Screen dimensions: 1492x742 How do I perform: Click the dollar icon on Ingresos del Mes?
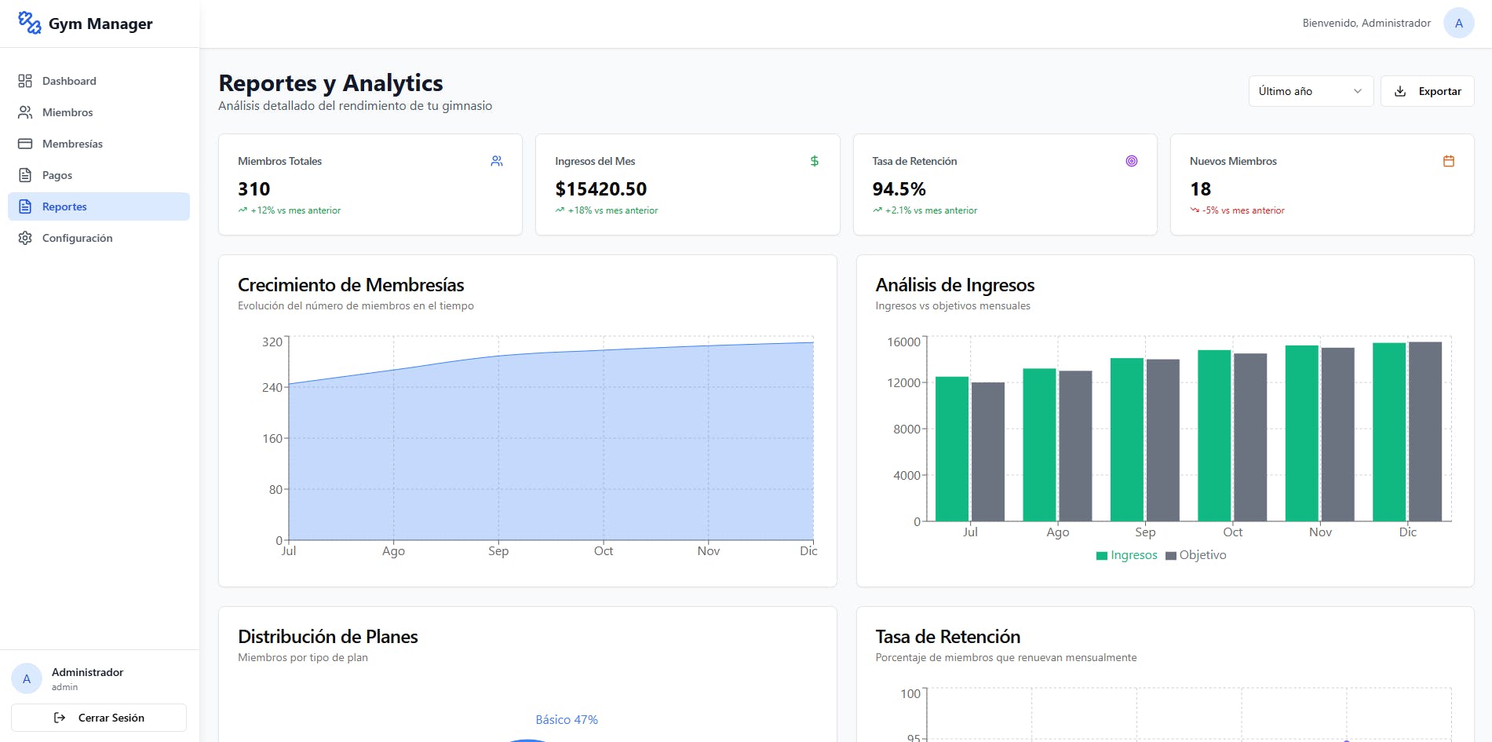tap(814, 161)
